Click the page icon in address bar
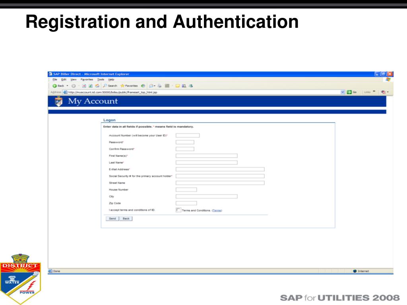Viewport: 407px width, 305px height. (66, 92)
